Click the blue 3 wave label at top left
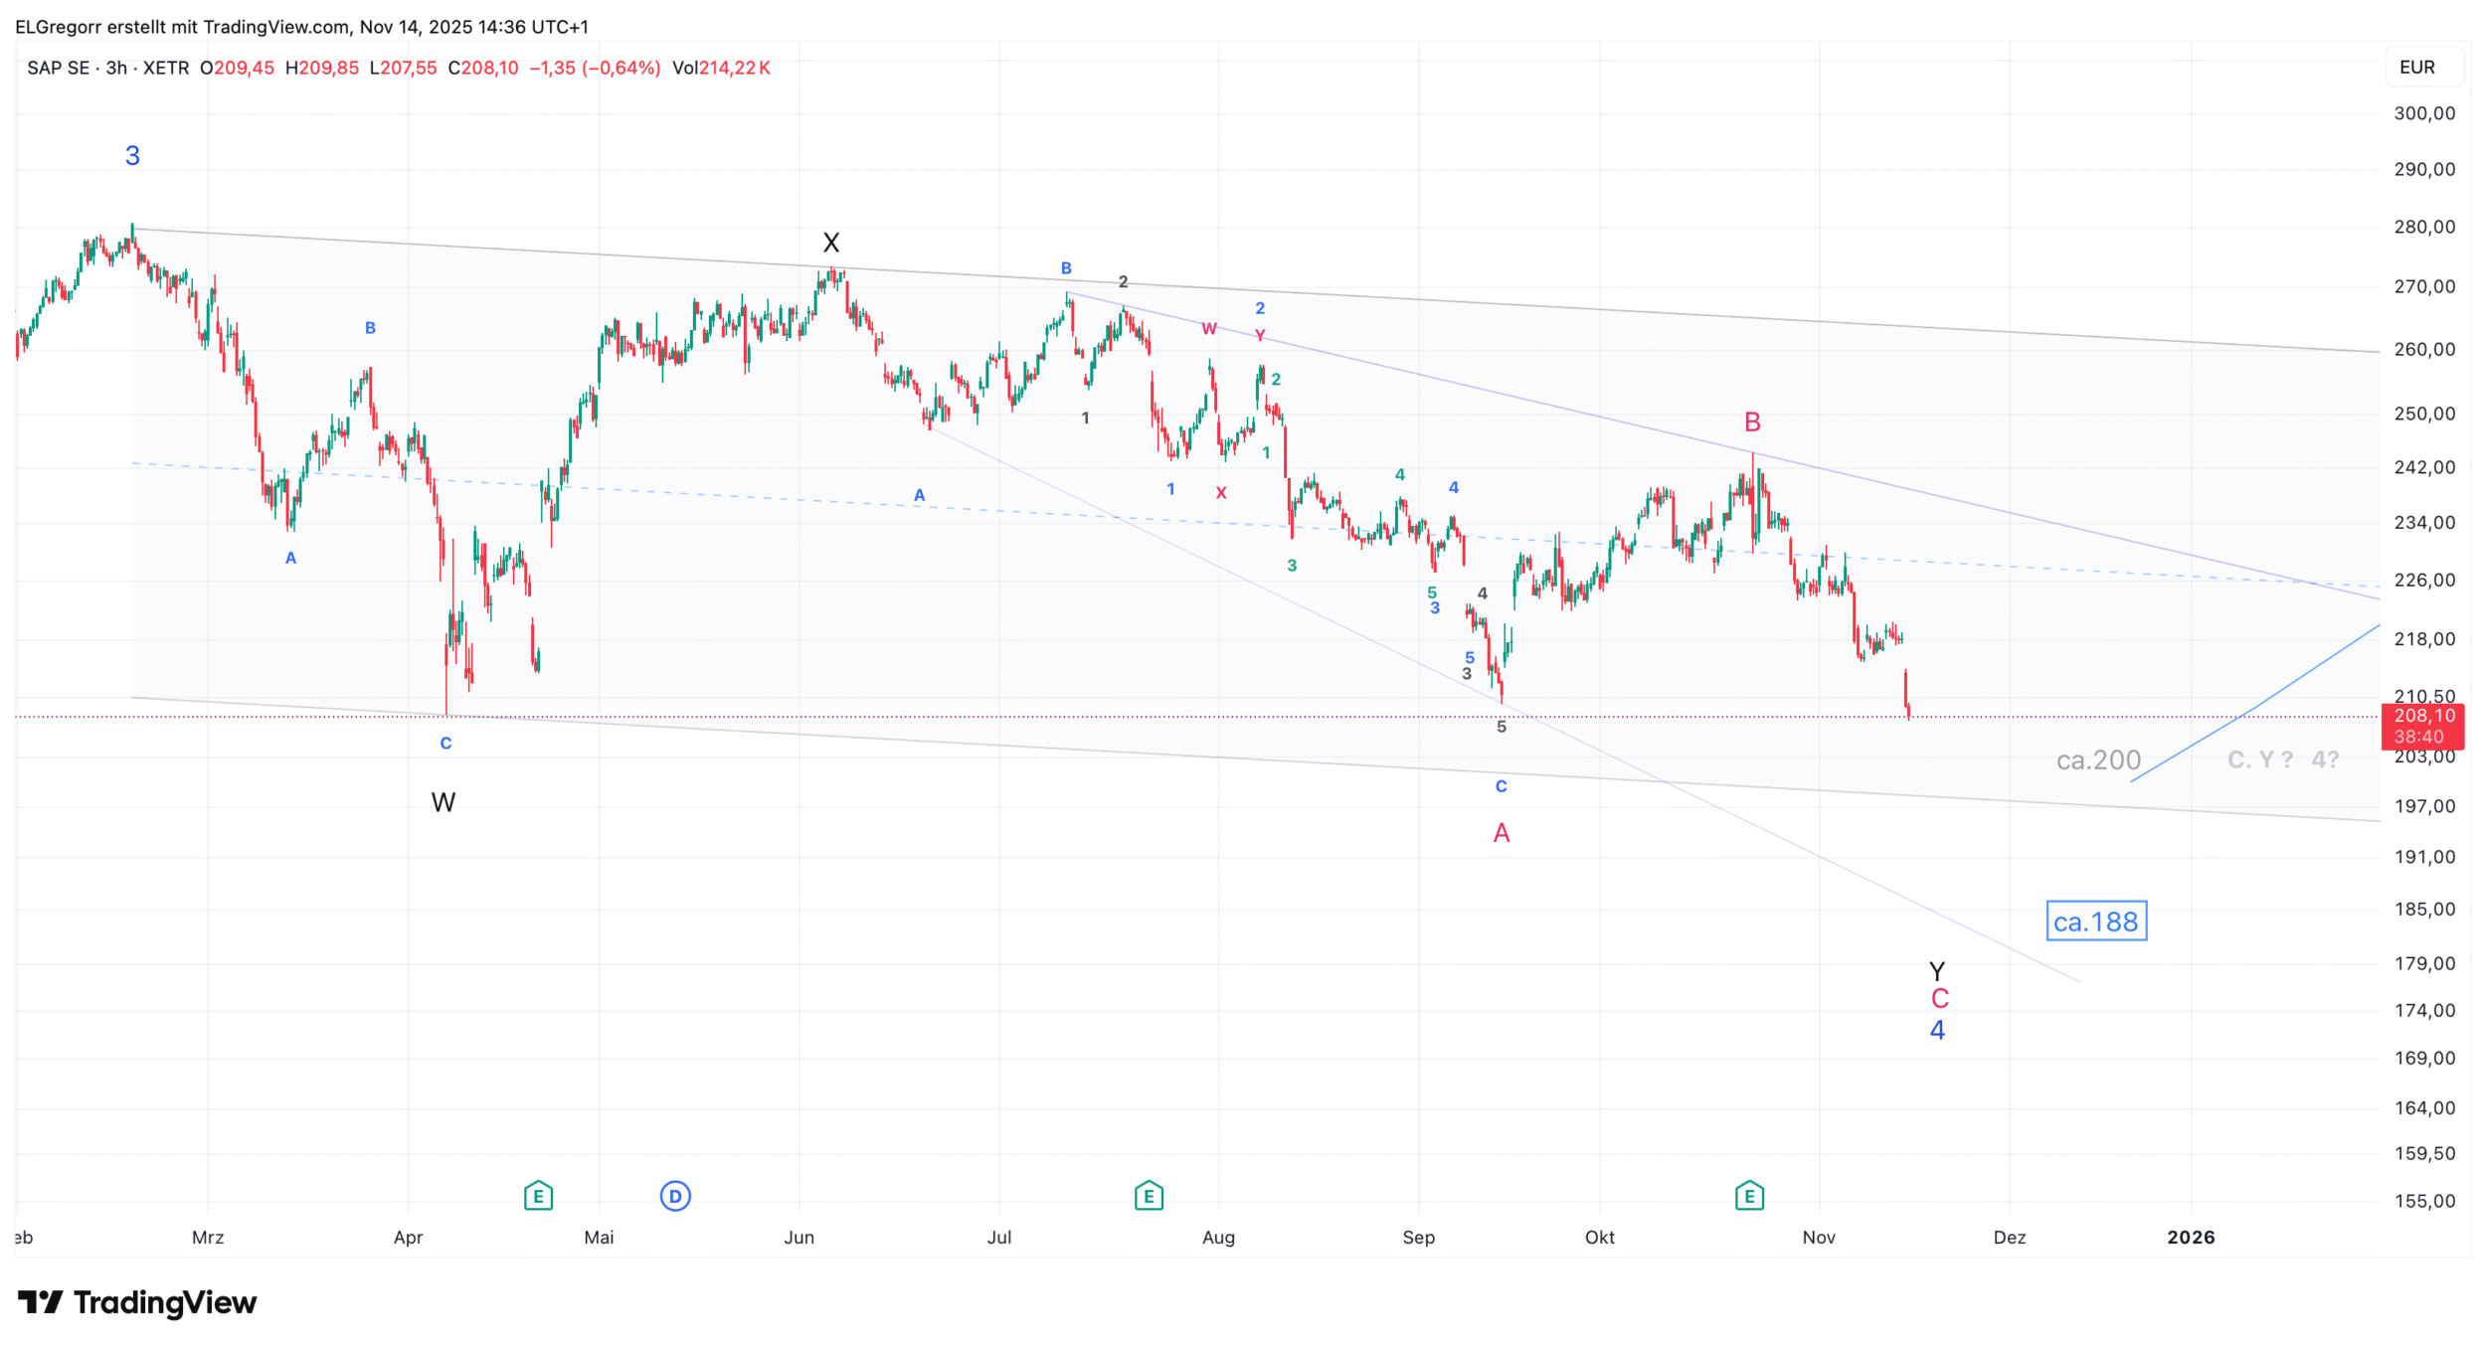Screen dimensions: 2486x1348 coord(132,156)
